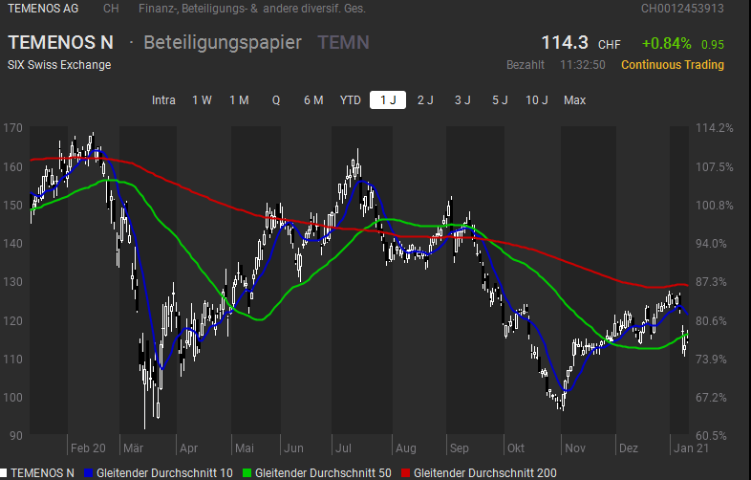Click the Mär month axis label
This screenshot has height=480, width=751.
[133, 448]
